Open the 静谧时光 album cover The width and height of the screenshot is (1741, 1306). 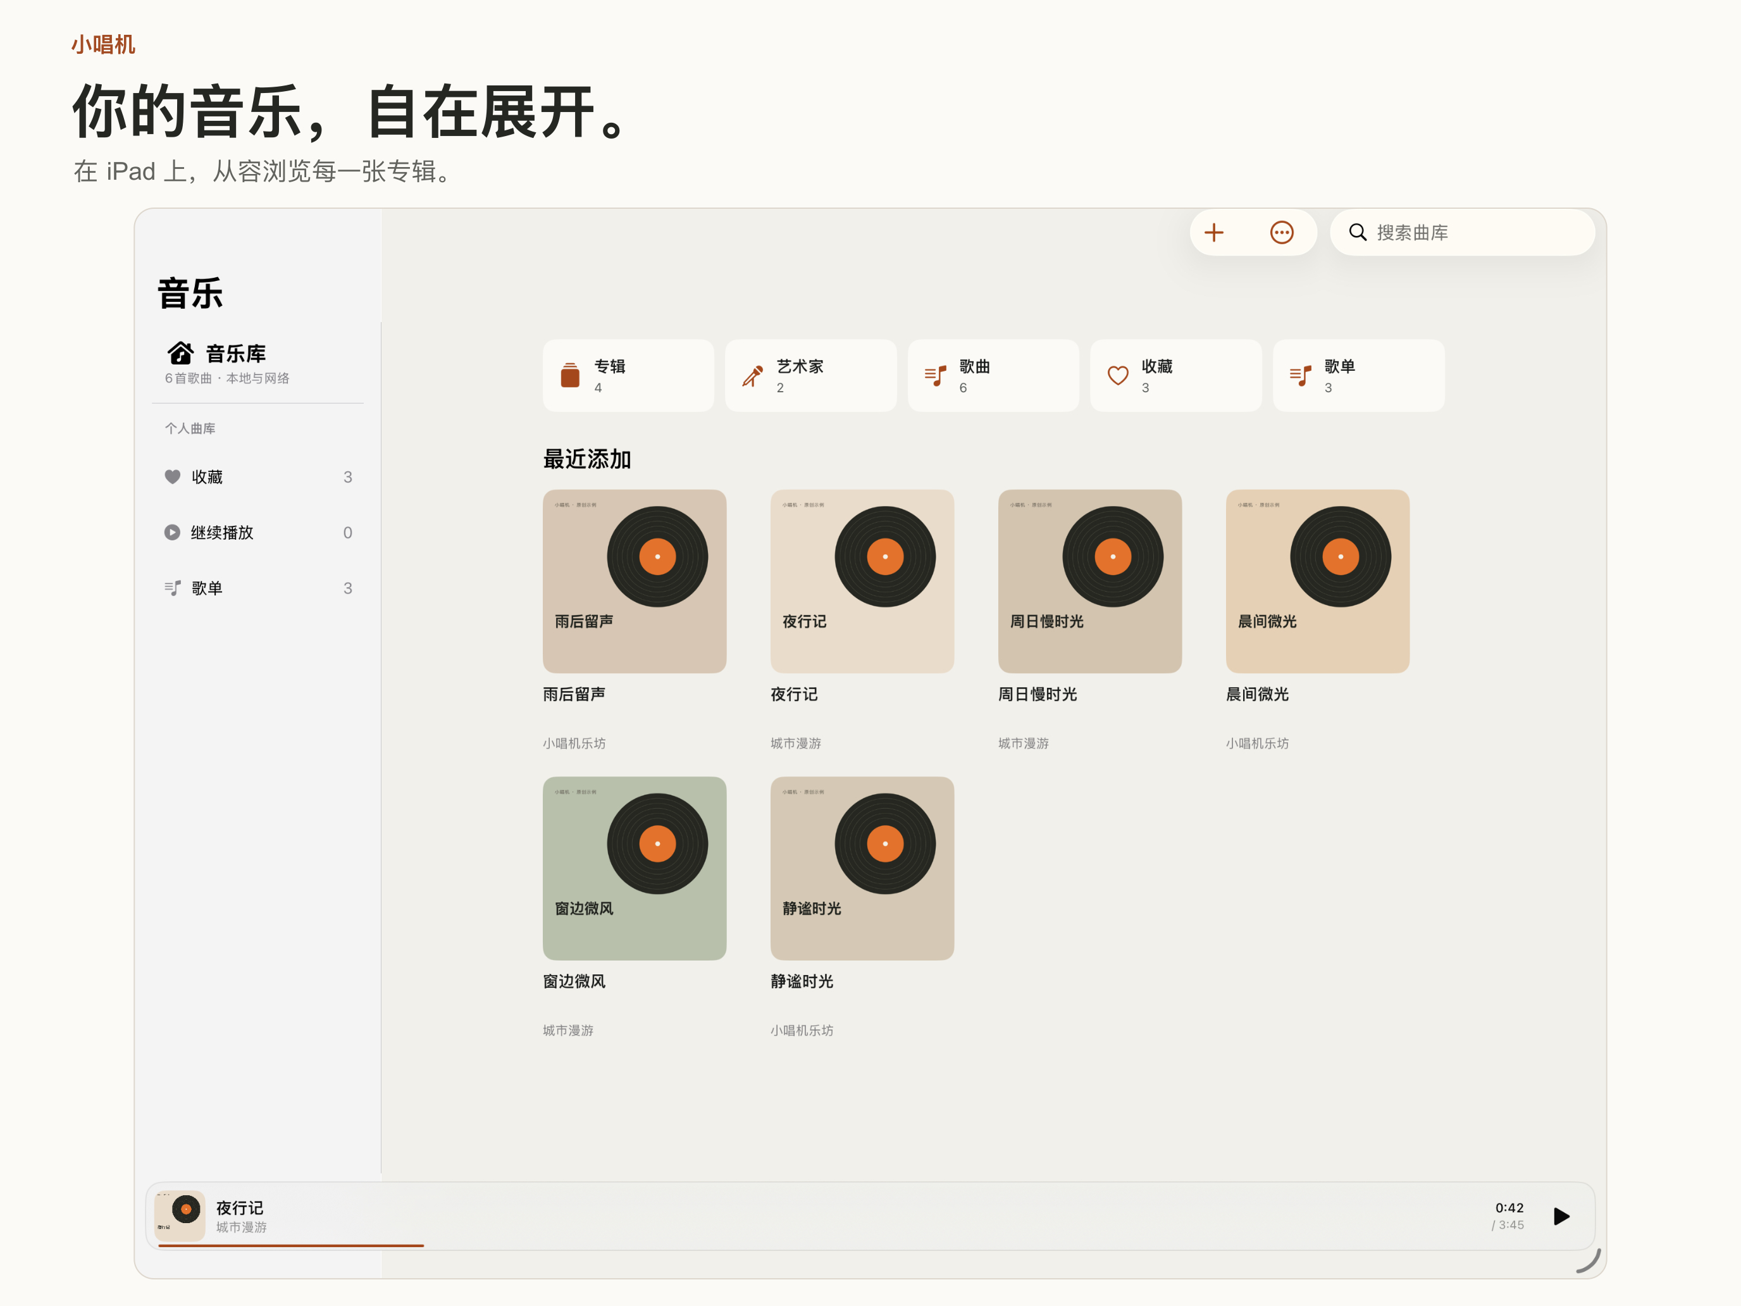pos(862,868)
